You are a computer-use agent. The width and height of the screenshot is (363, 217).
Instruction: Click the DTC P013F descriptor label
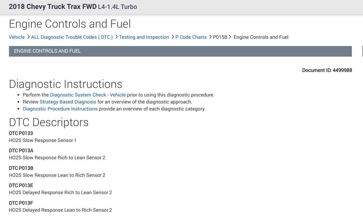point(21,203)
